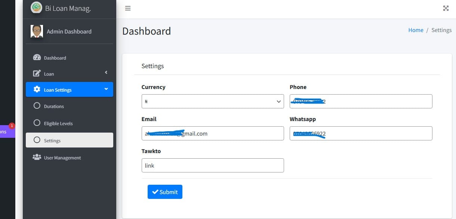Click the hamburger menu toggle icon
Screen dimensions: 456x219
pyautogui.click(x=128, y=8)
